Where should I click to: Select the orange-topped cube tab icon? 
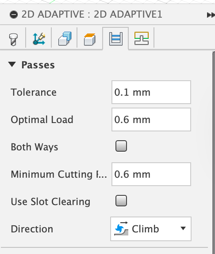coord(89,39)
